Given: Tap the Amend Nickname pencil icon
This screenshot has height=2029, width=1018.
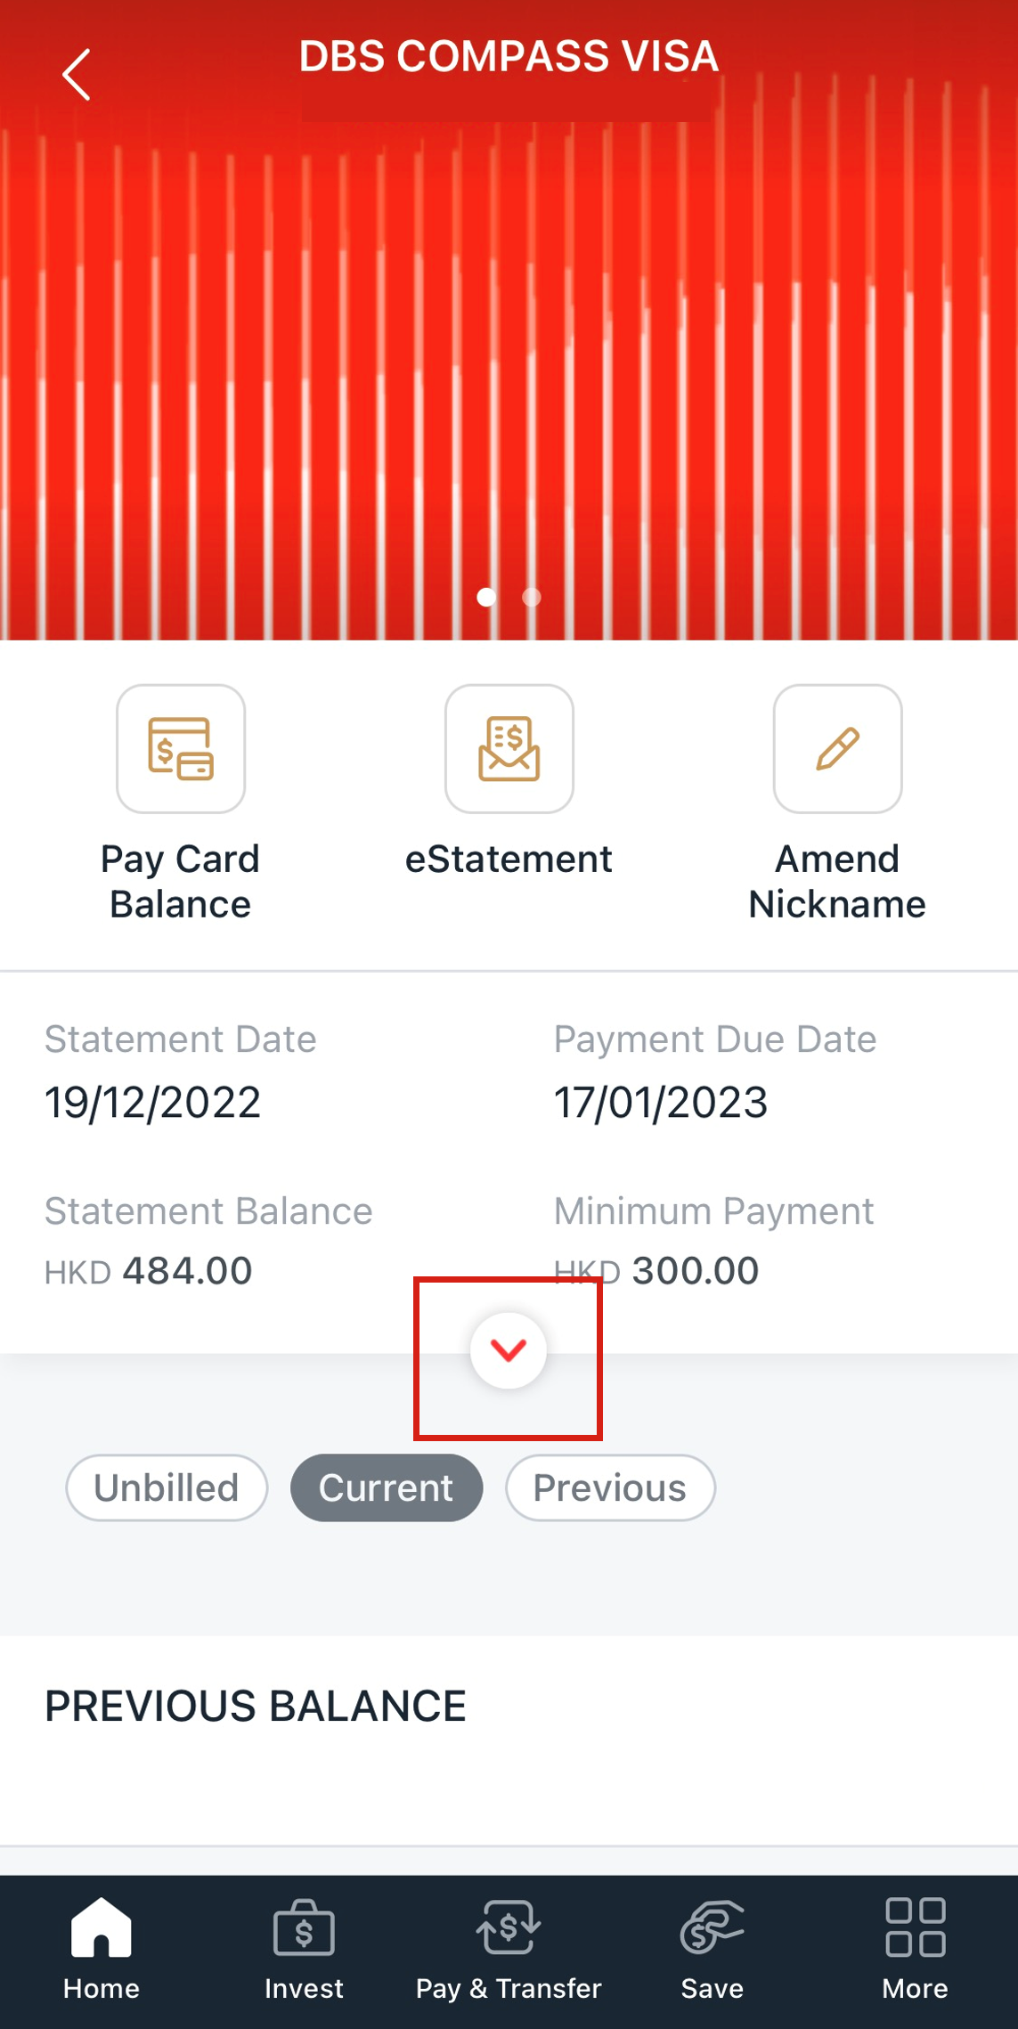Looking at the screenshot, I should point(837,748).
